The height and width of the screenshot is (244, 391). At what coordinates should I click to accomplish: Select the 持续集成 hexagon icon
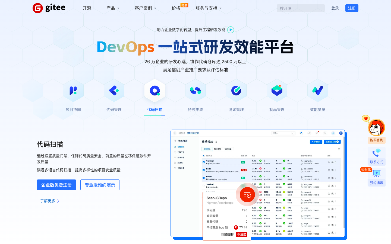click(195, 91)
